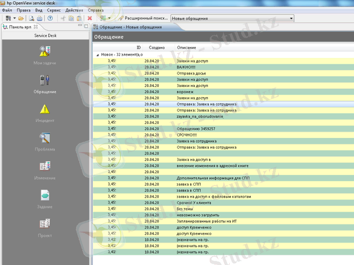
Task: Click the delete (red X) toolbar icon
Action: point(89,18)
